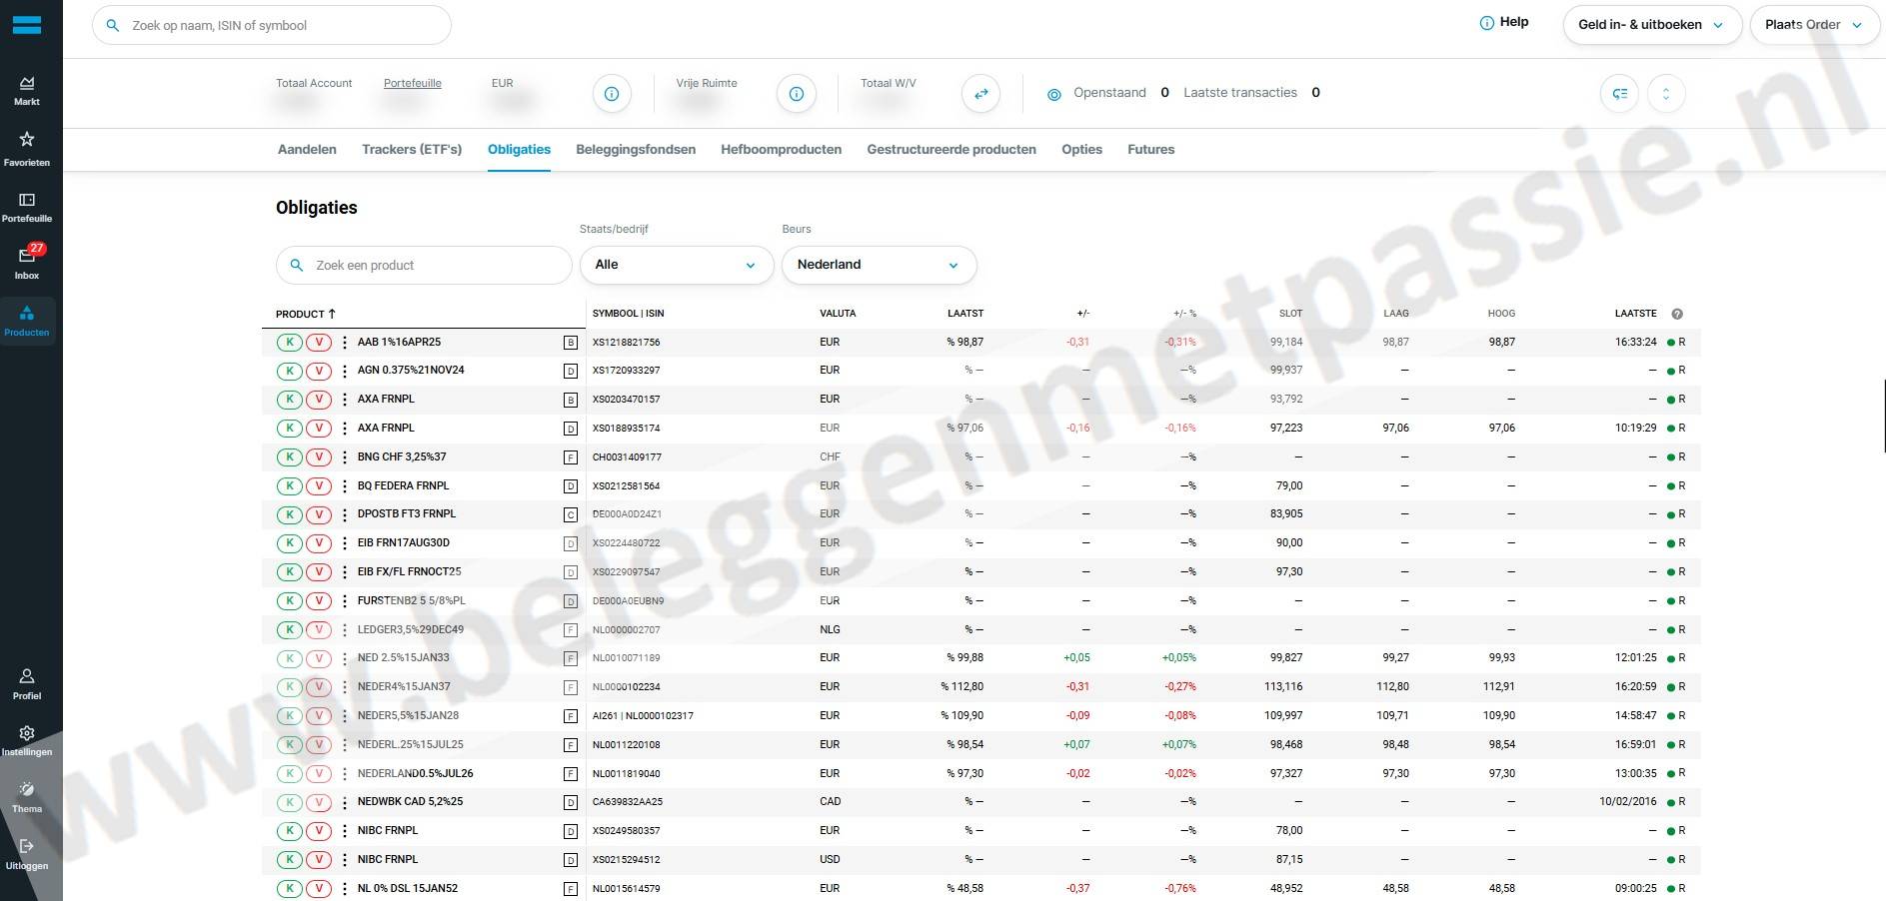Switch to the Aandelen tab
The image size is (1886, 901).
(307, 150)
